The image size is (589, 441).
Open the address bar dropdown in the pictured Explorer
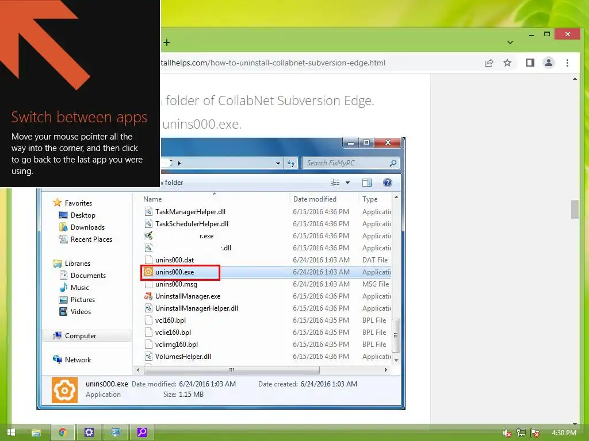coord(278,164)
